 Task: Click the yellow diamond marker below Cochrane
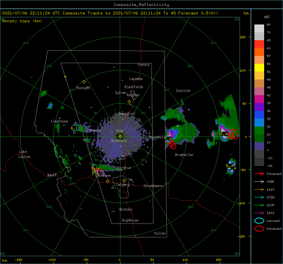108,181
